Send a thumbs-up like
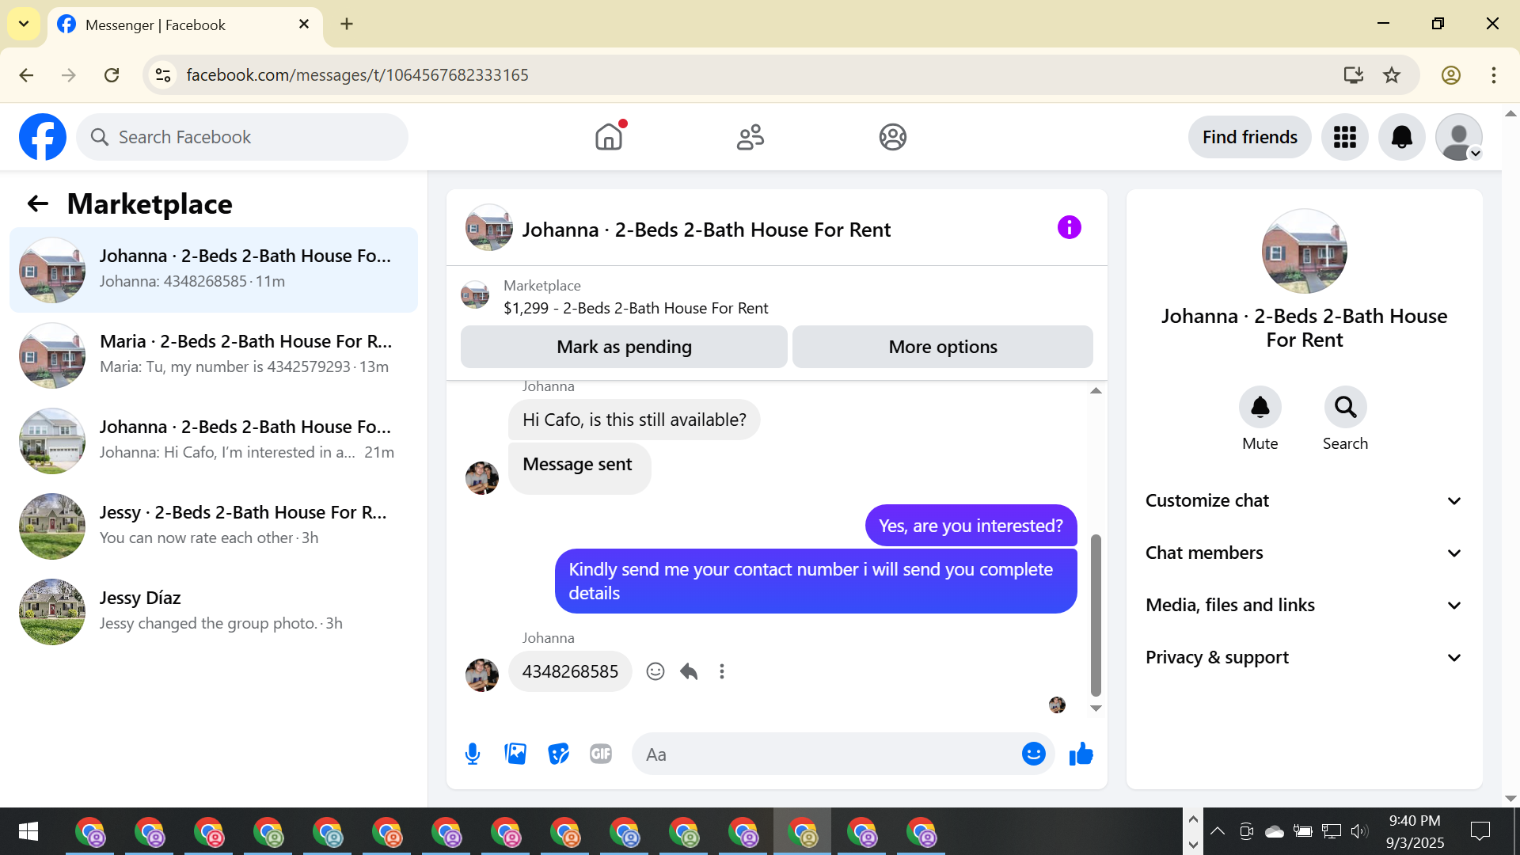This screenshot has width=1520, height=855. (1081, 754)
